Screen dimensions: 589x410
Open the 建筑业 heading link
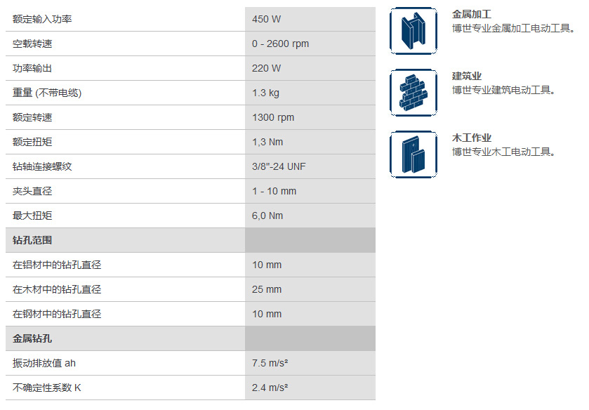click(467, 76)
